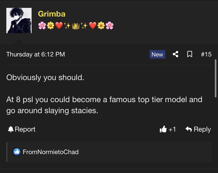This screenshot has height=173, width=218.
Task: Bookmark this post
Action: (189, 54)
